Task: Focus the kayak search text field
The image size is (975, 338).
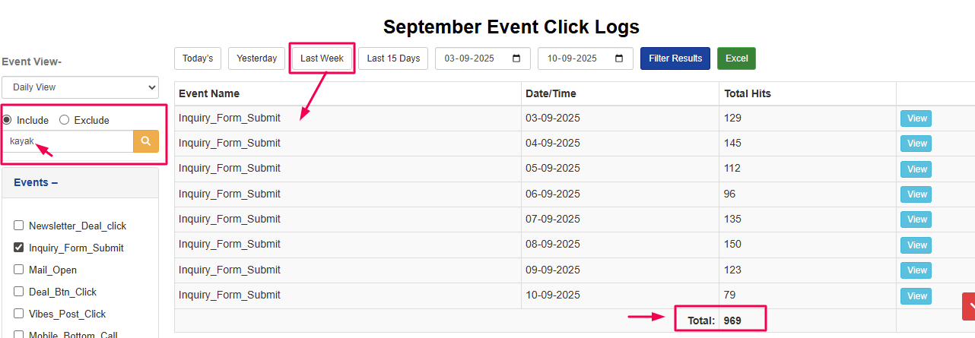Action: tap(68, 141)
